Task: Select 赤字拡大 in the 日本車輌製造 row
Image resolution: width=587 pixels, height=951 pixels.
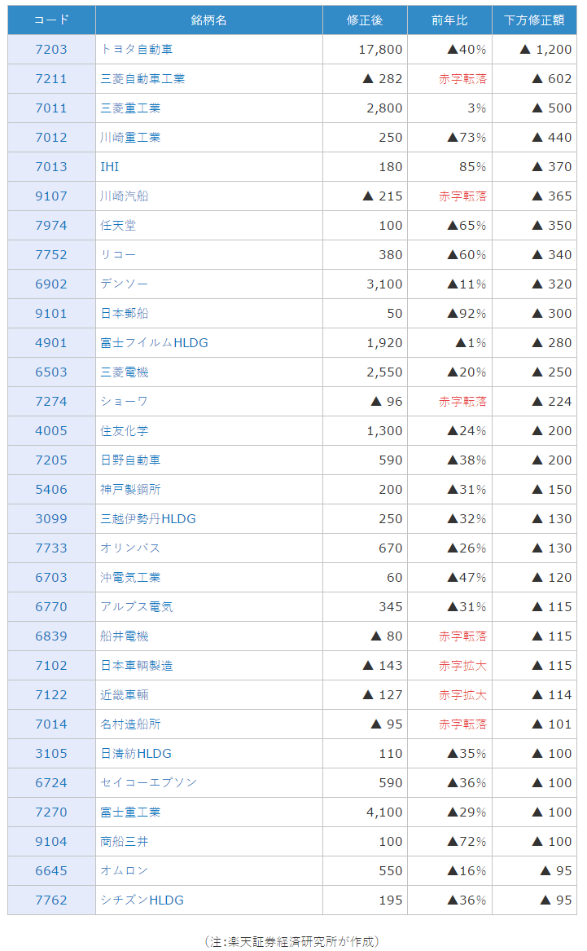Action: point(462,666)
